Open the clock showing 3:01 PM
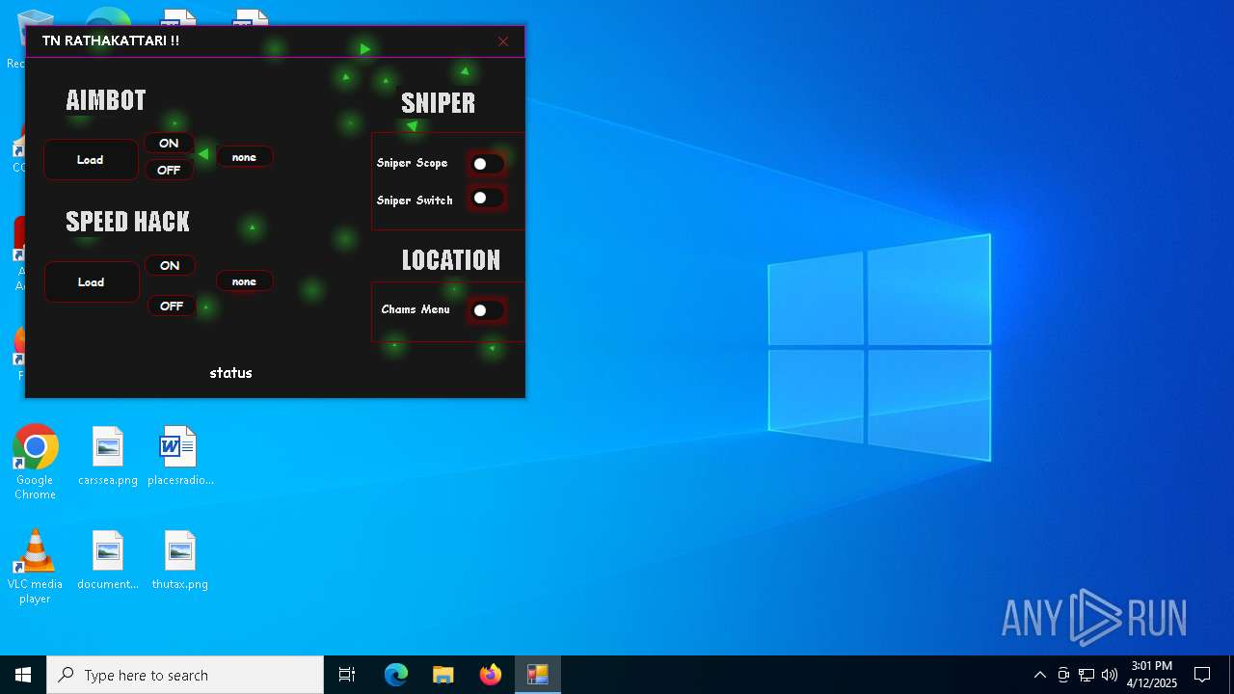Viewport: 1234px width, 694px height. pos(1152,675)
